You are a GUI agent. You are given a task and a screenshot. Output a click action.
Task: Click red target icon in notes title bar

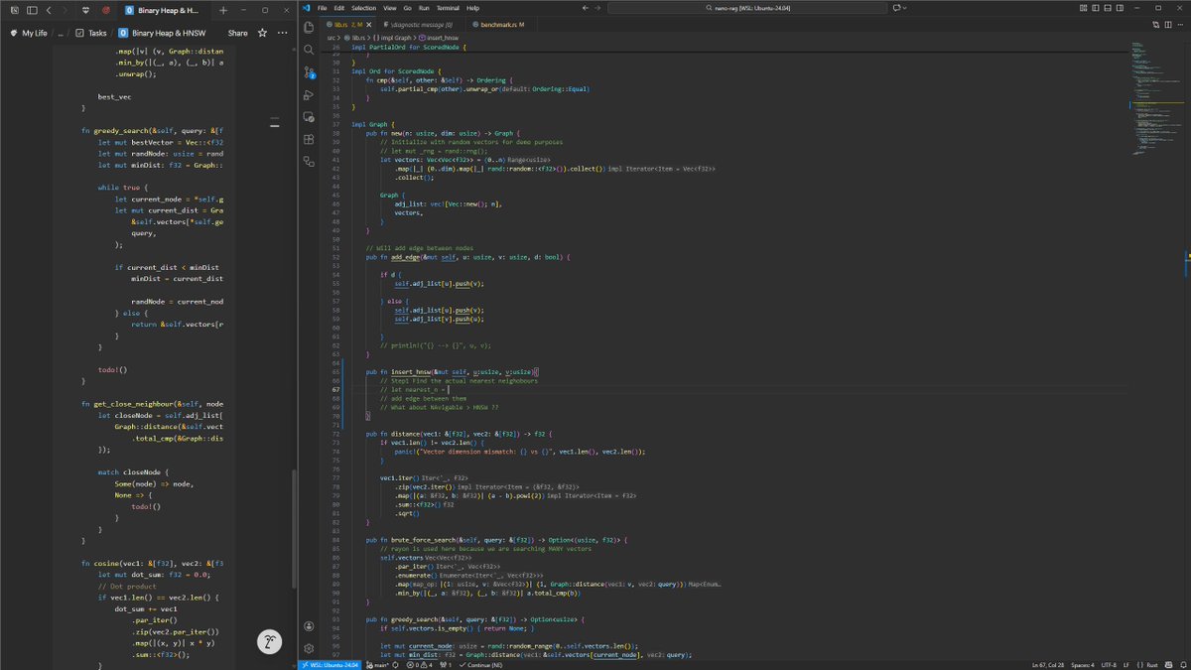[106, 9]
